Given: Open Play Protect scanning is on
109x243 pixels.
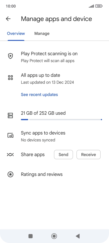Looking at the screenshot, I should [x=54, y=57].
